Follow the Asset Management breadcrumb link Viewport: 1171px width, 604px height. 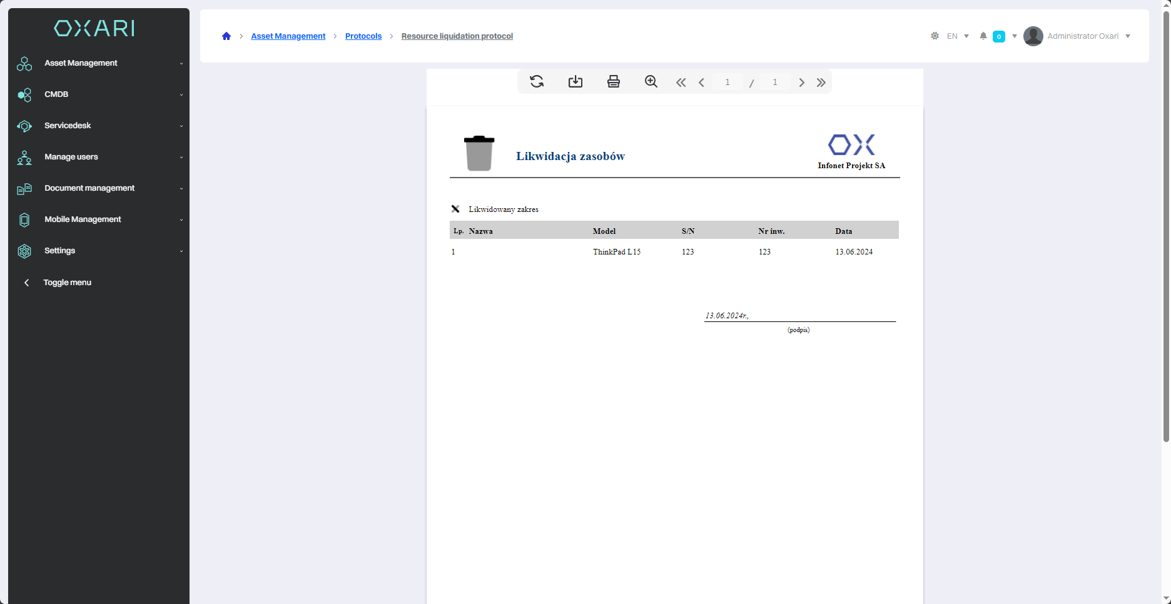pyautogui.click(x=288, y=36)
